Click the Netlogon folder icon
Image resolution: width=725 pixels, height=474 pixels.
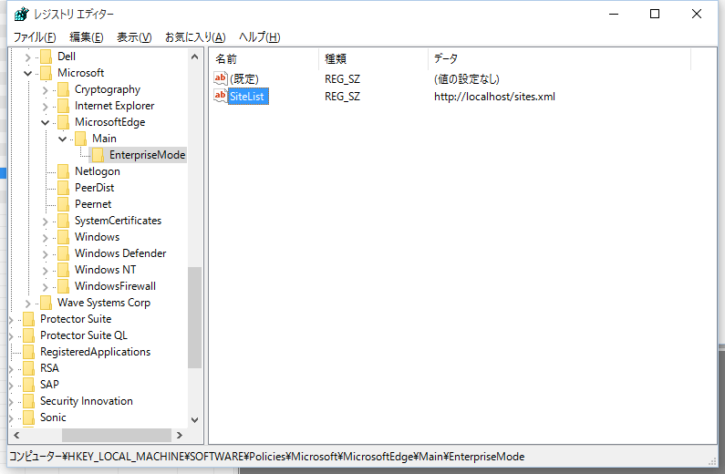[63, 171]
